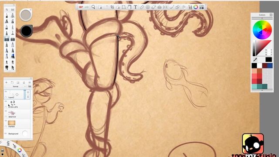Select the Transform/Distort tool

tap(124, 7)
